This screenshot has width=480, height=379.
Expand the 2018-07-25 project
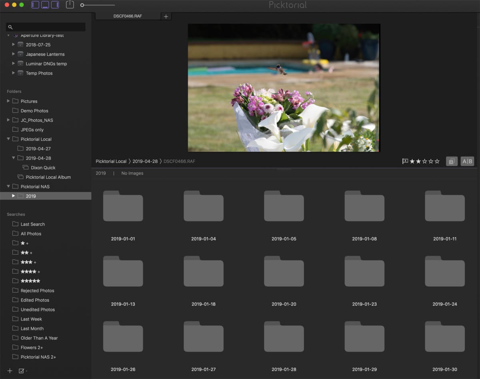pos(14,45)
